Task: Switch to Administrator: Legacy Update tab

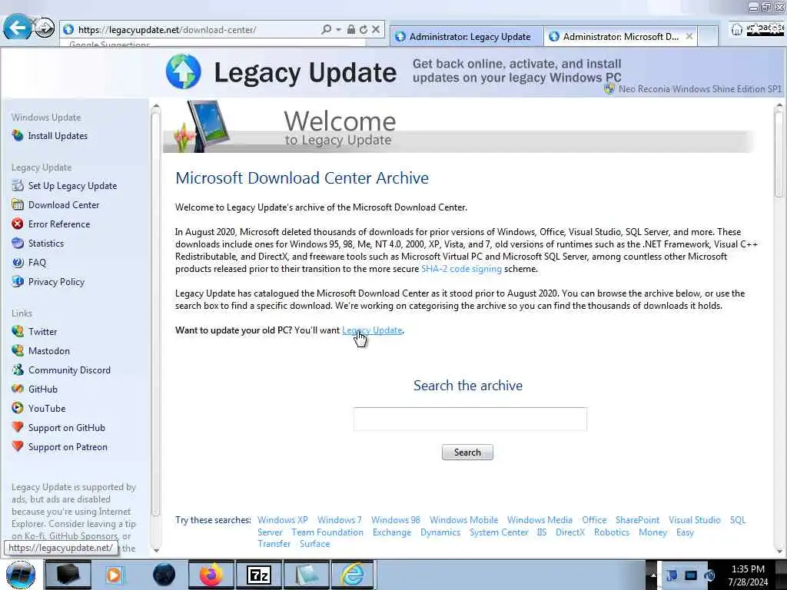Action: pyautogui.click(x=467, y=37)
